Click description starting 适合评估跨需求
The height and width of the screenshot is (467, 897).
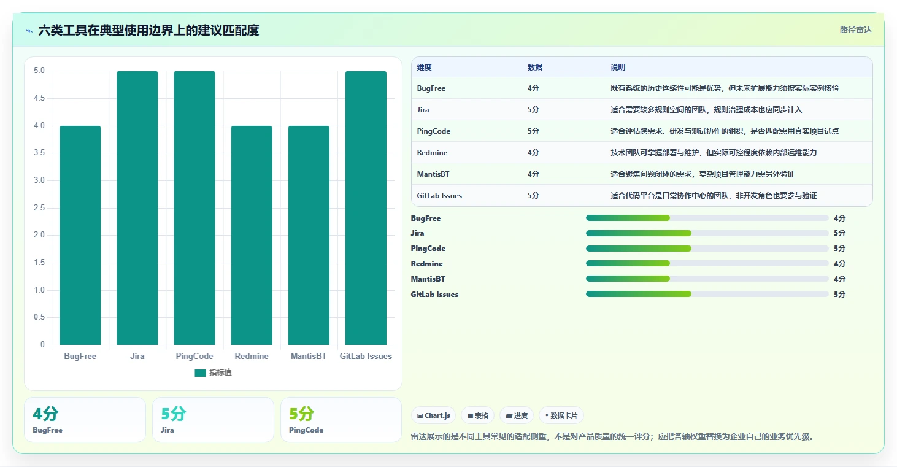(725, 131)
